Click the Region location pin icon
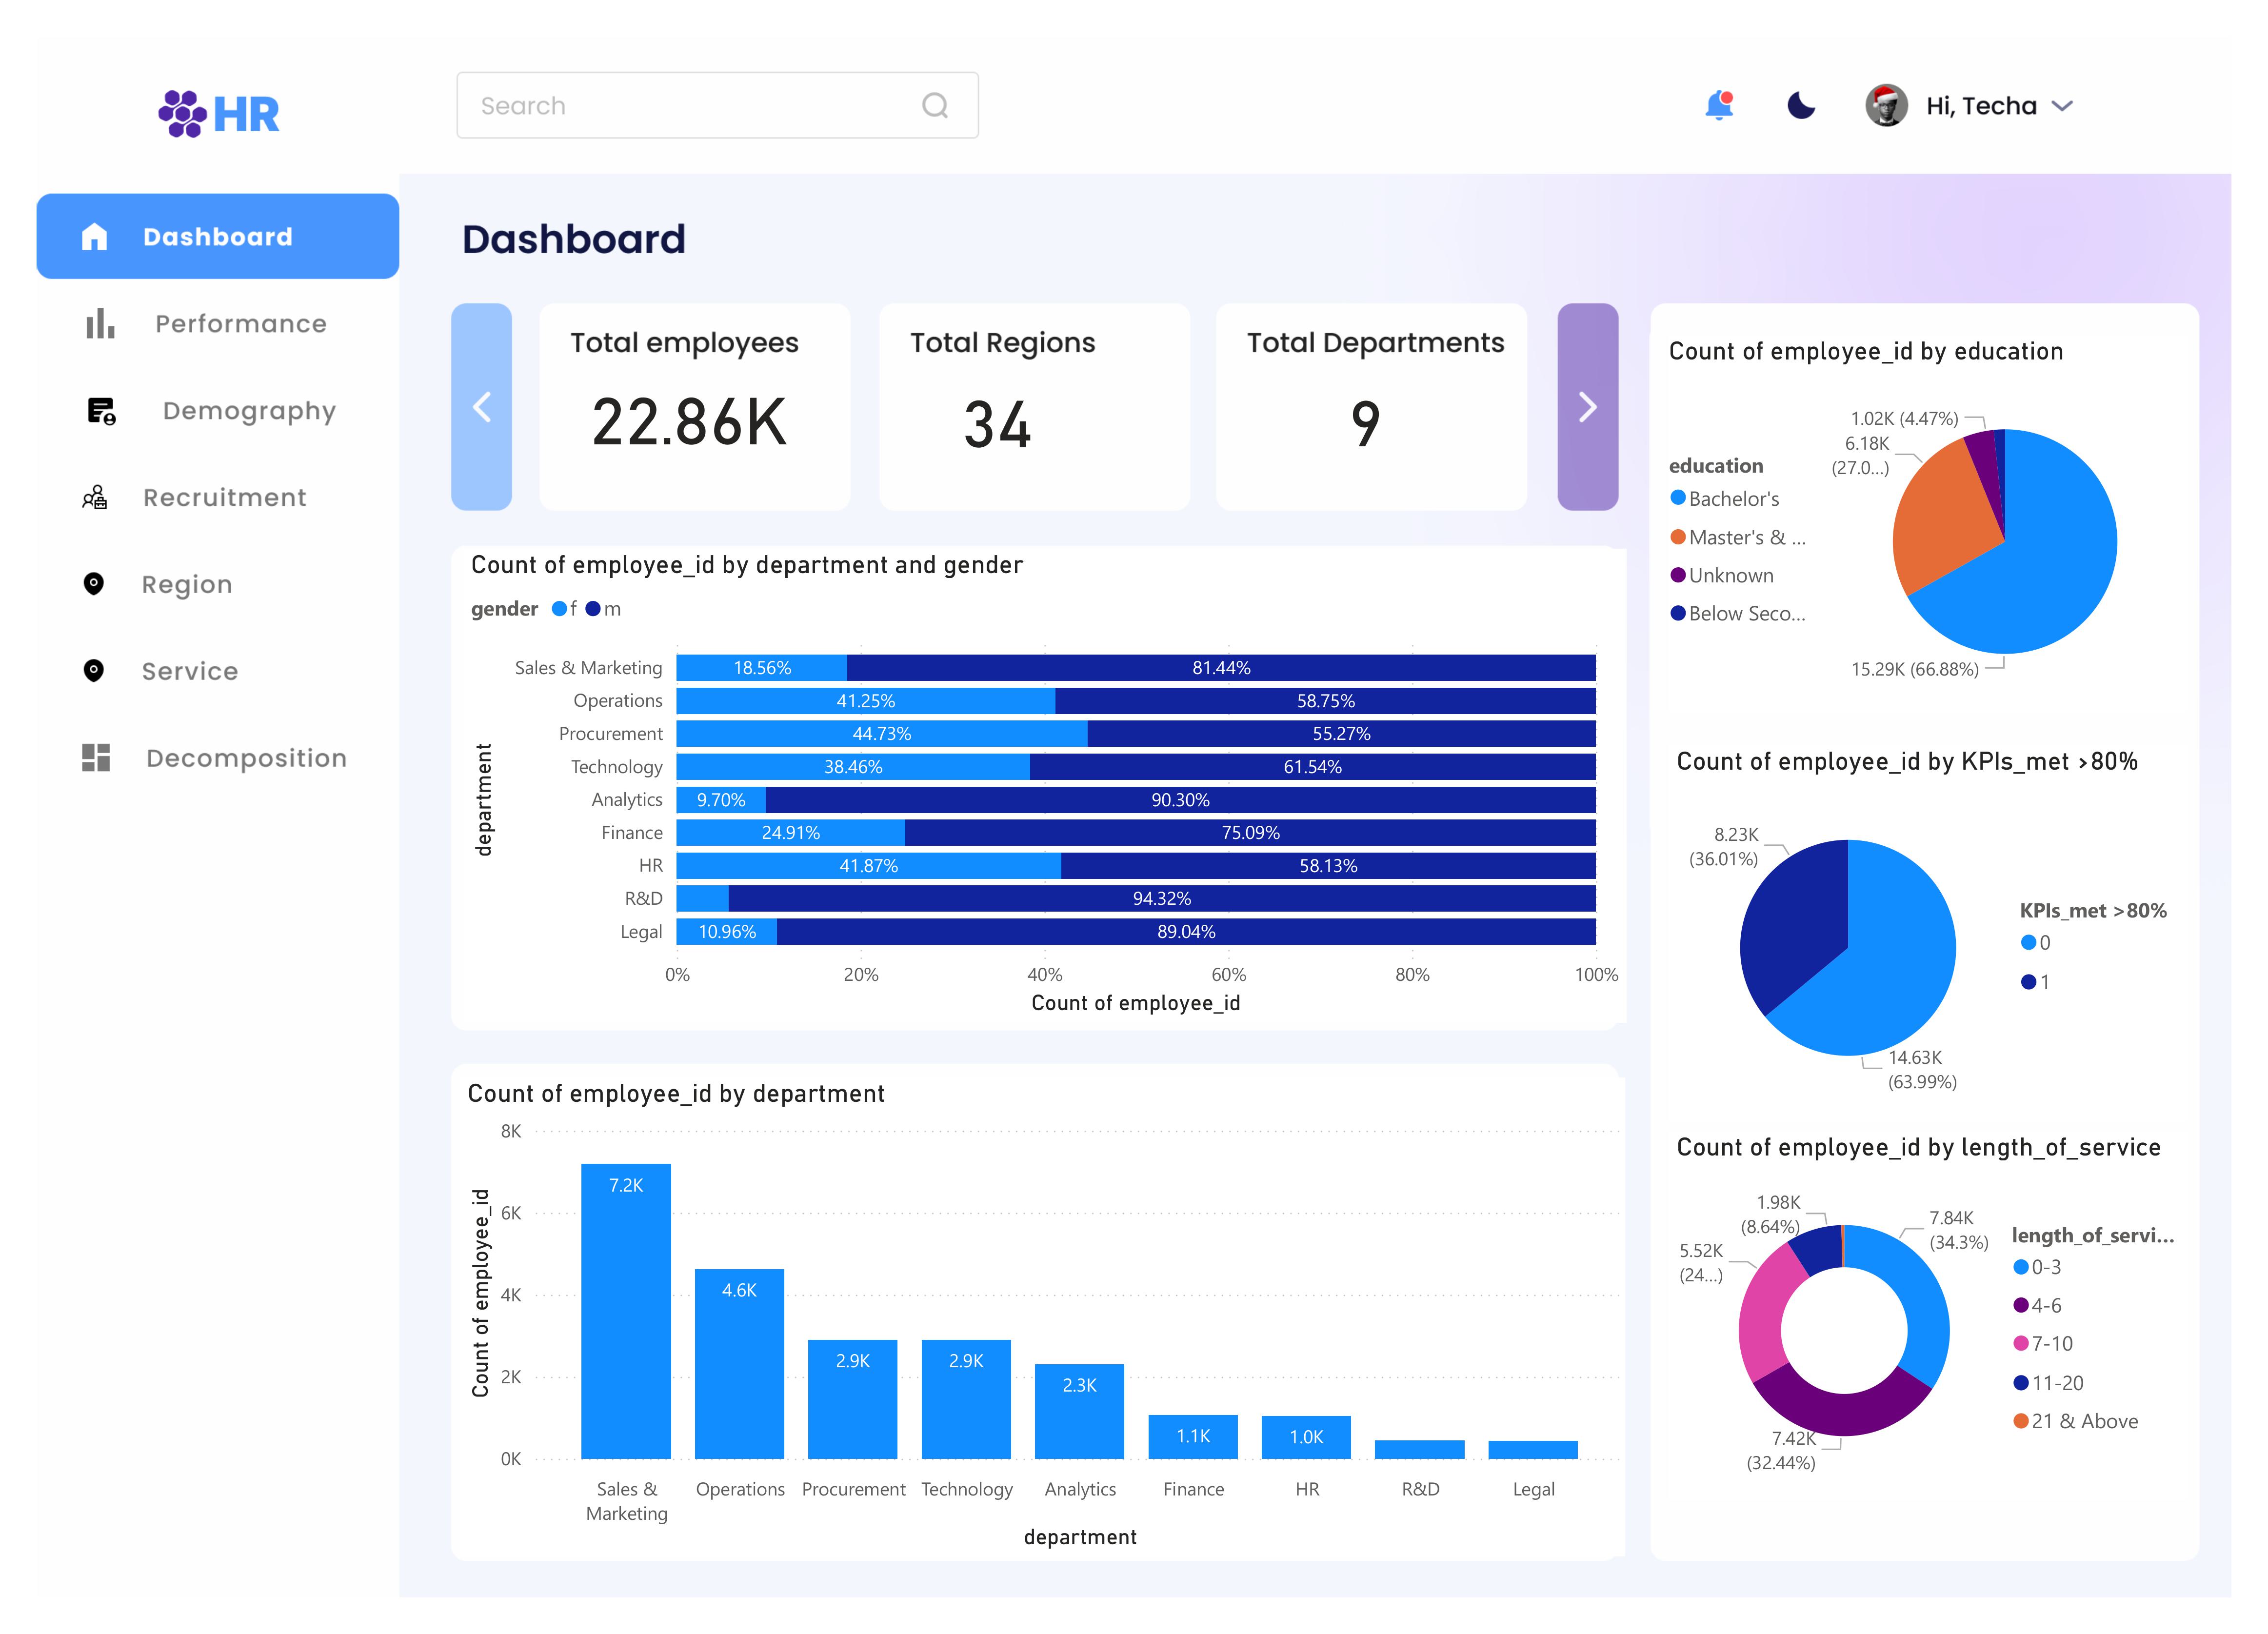This screenshot has height=1634, width=2268. (x=94, y=584)
